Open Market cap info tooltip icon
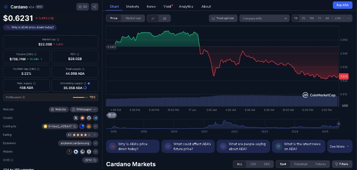357x170 pixels. (58, 39)
